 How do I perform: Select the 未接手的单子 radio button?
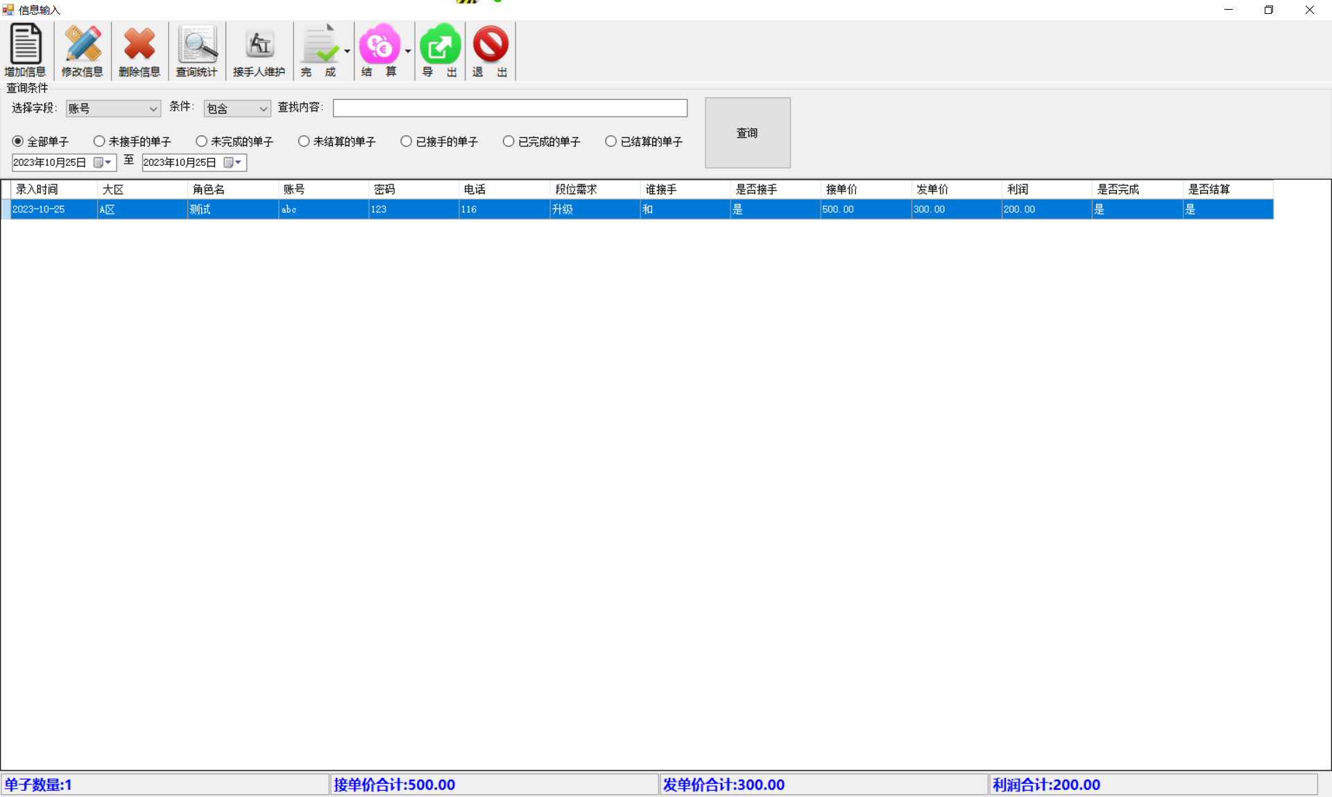100,142
